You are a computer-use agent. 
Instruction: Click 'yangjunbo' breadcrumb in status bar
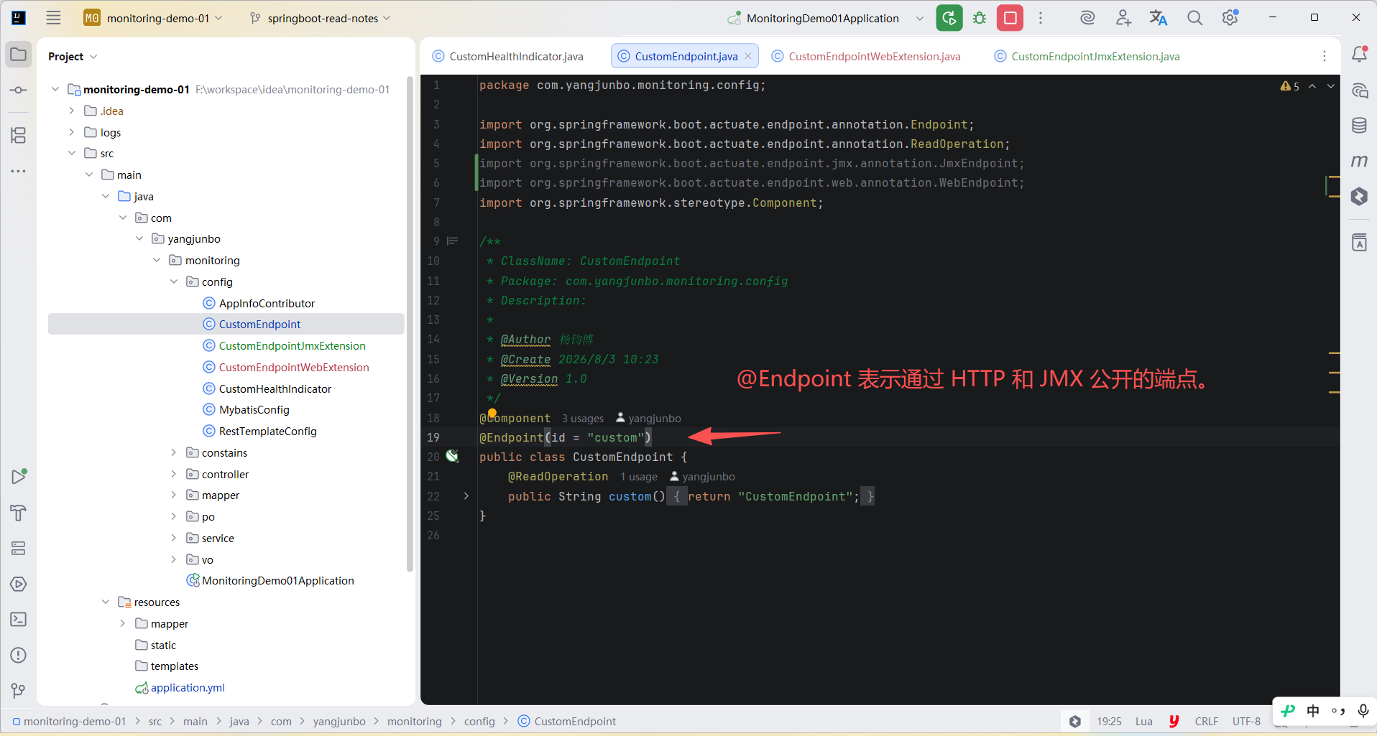point(339,721)
